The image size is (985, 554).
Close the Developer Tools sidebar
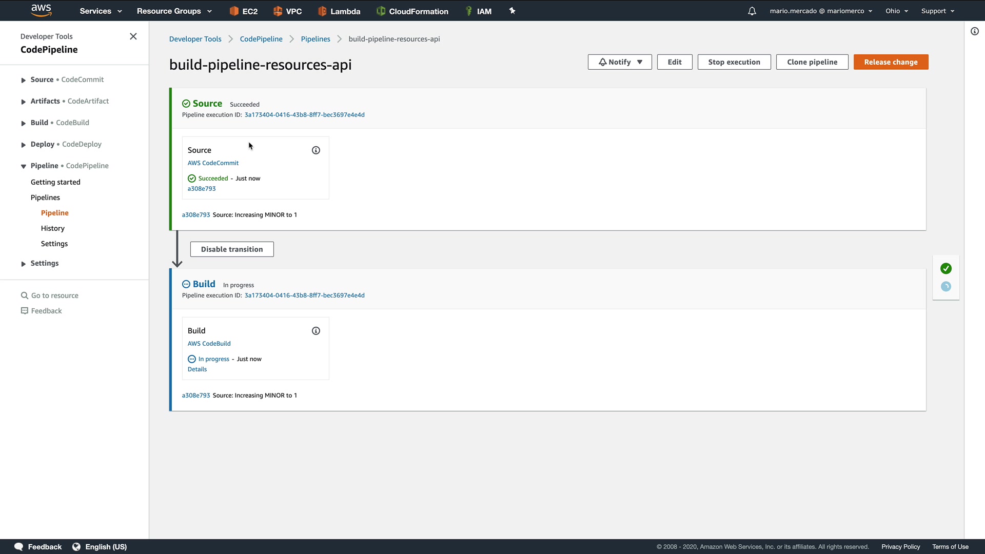coord(133,36)
